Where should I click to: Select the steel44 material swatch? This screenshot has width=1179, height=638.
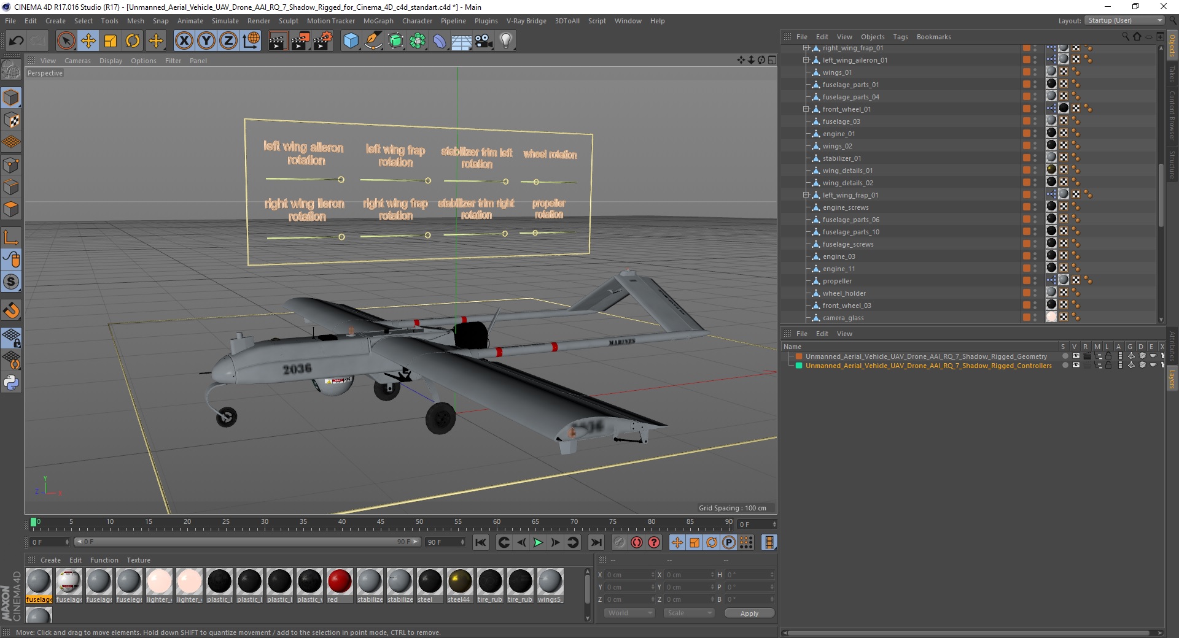pos(460,582)
